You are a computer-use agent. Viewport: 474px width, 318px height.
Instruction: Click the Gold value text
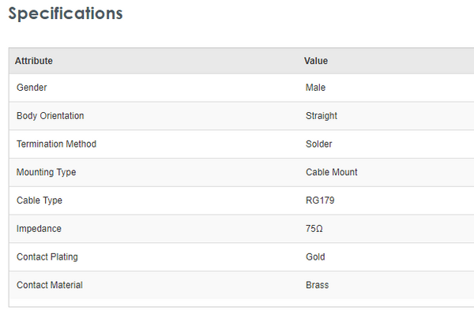[x=315, y=257]
